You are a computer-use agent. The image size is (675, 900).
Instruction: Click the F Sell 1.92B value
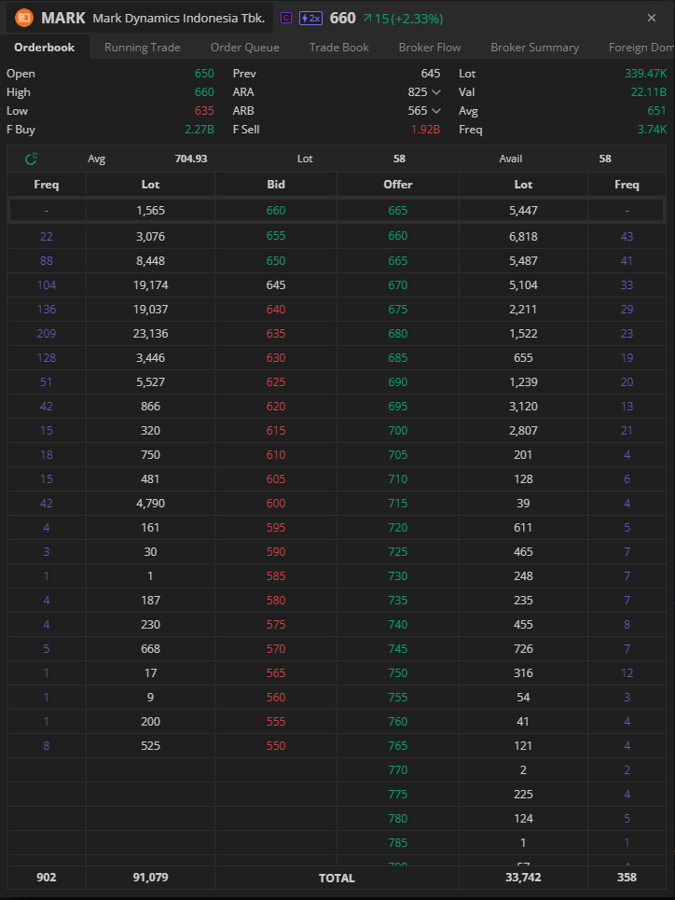425,130
